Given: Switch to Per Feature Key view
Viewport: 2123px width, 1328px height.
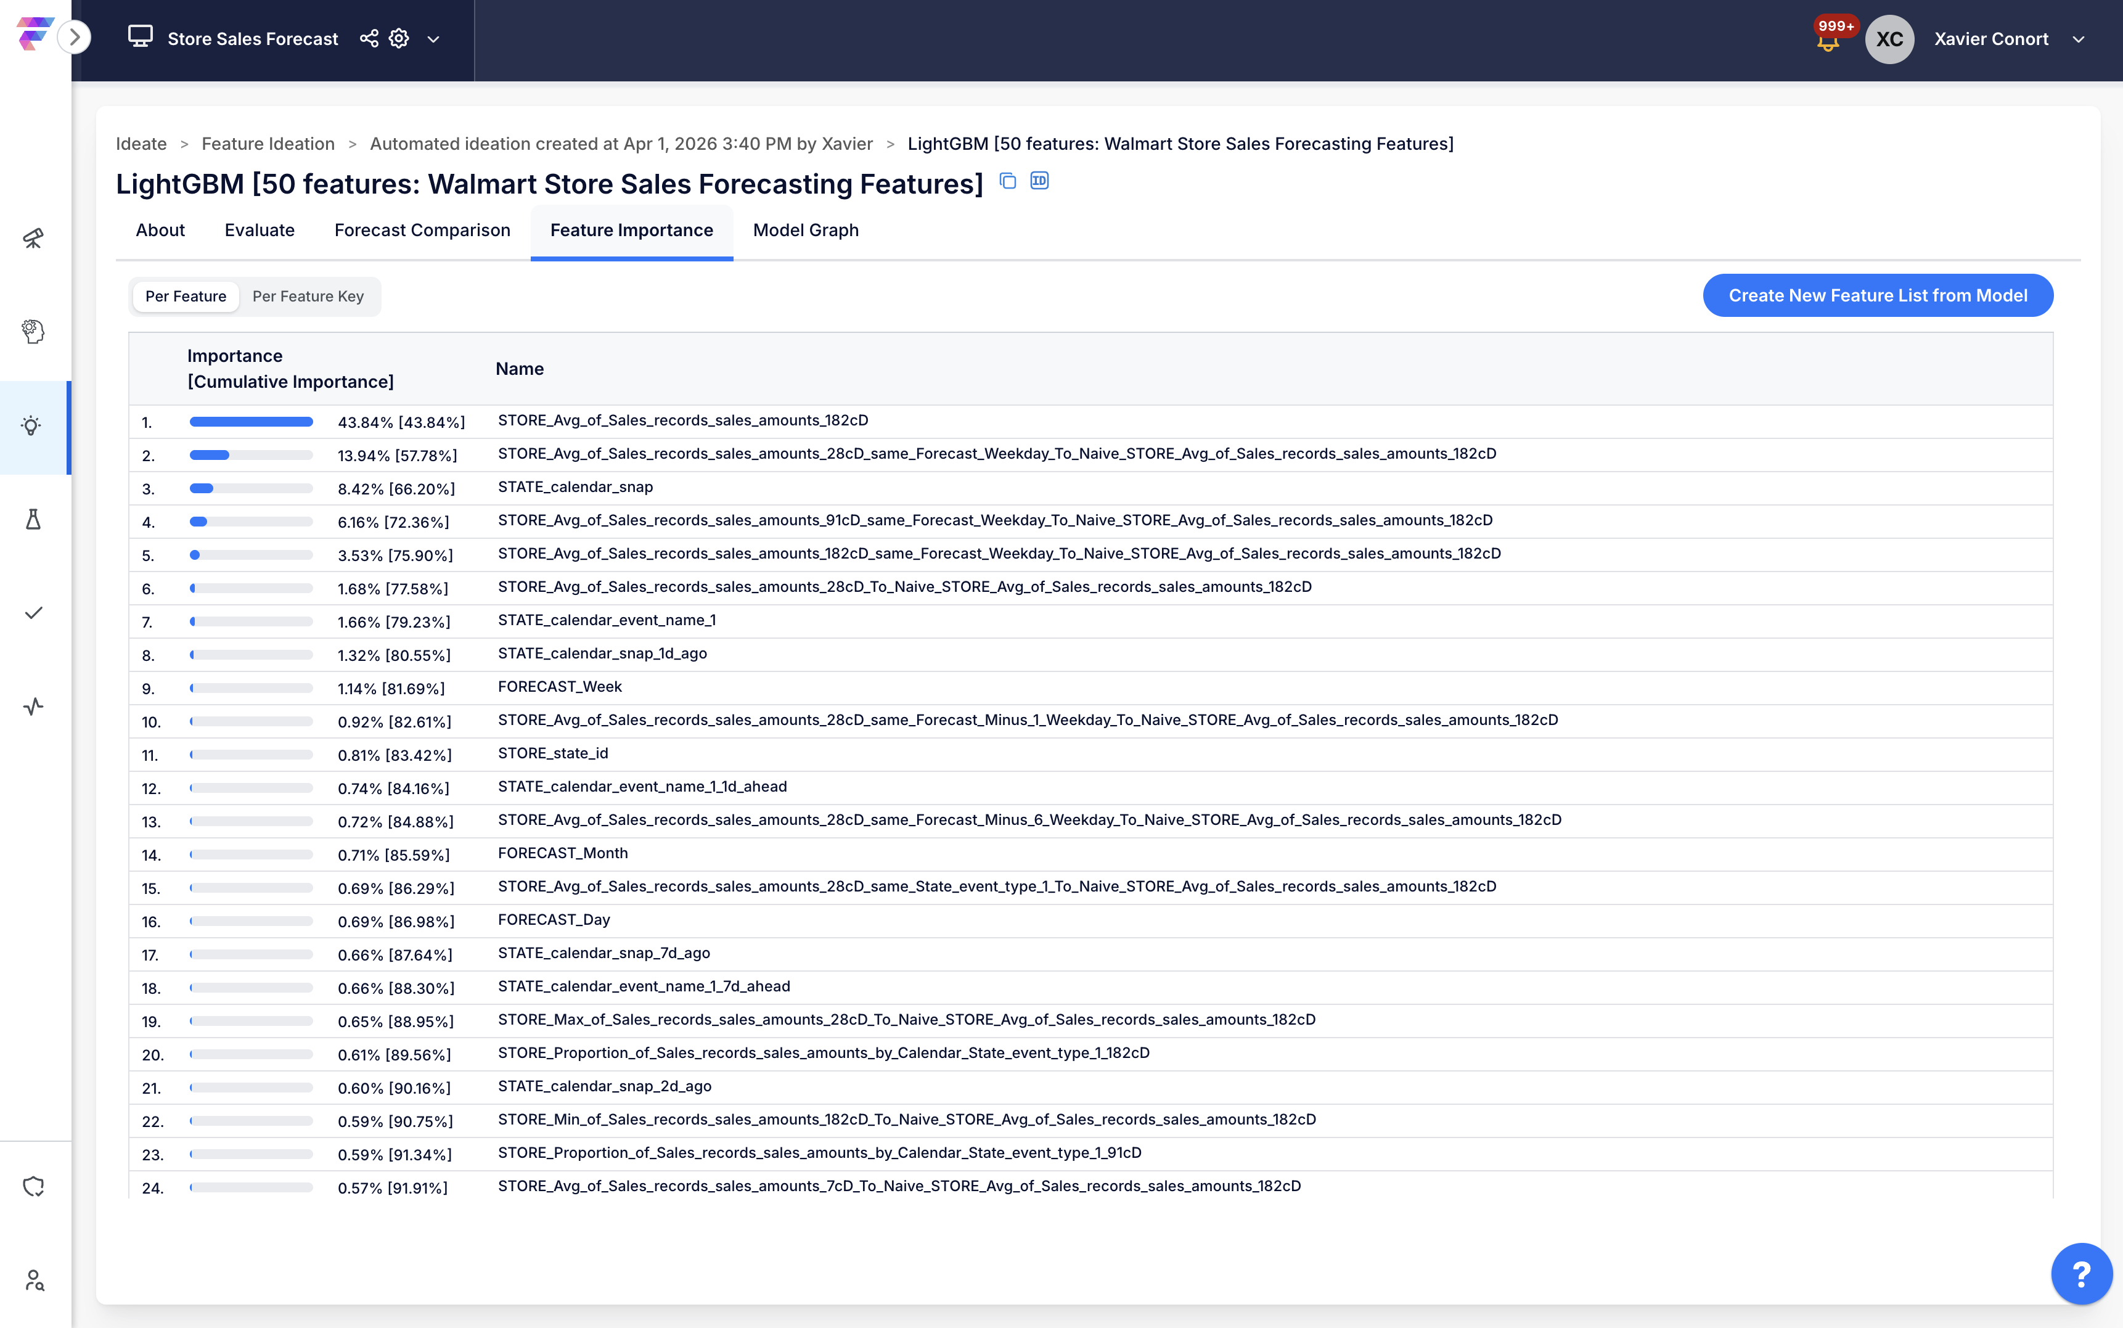Looking at the screenshot, I should click(x=308, y=296).
